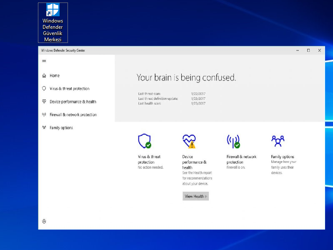Click the View Health report button
Screen dimensions: 333x250
click(x=195, y=196)
